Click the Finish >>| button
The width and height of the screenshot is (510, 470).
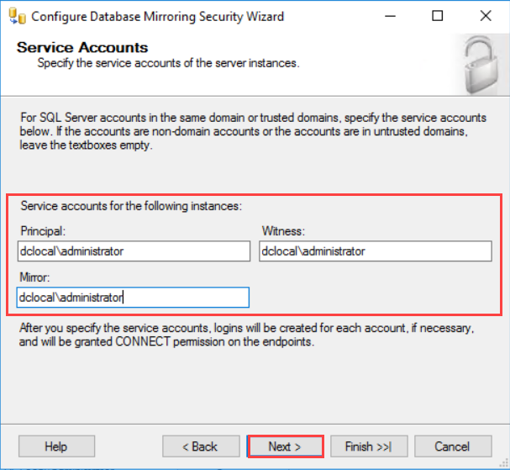(x=369, y=446)
